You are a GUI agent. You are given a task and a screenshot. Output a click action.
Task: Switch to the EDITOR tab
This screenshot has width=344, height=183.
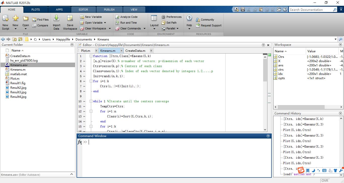[83, 10]
